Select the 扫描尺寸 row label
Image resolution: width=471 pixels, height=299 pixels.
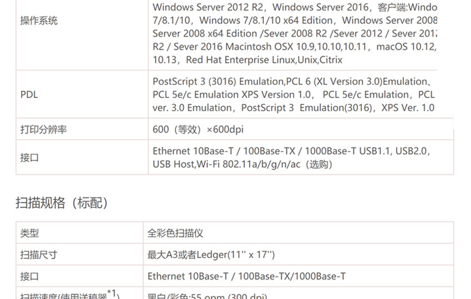39,255
